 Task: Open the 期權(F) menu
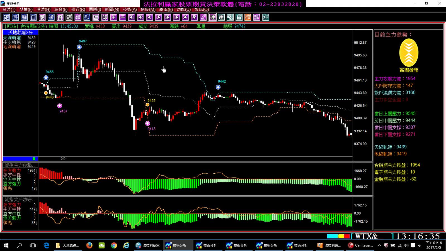point(26,9)
